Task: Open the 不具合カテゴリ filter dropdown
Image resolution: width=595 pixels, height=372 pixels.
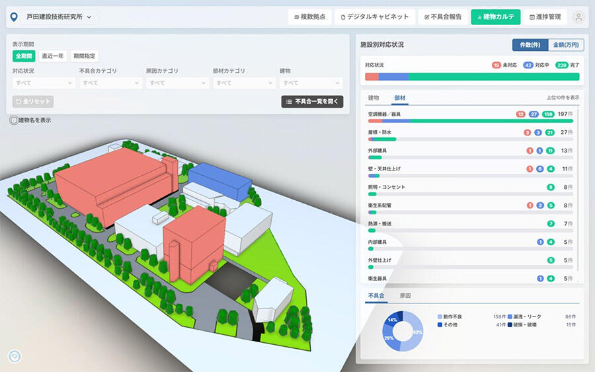Action: (x=110, y=83)
